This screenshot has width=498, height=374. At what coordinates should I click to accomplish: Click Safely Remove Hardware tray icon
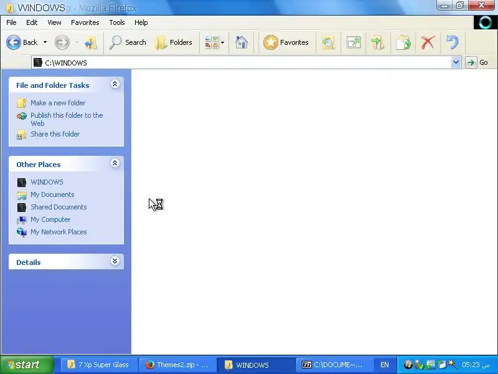[419, 365]
